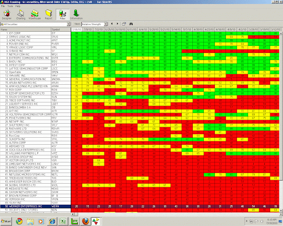Open the Designer tool

tap(7, 15)
